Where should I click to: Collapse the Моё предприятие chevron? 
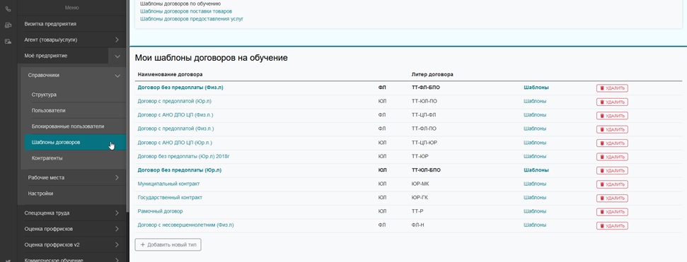point(117,56)
